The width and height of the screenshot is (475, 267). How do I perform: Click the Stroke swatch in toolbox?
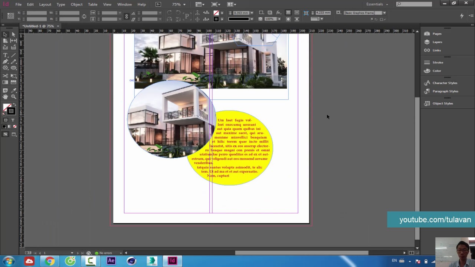pyautogui.click(x=11, y=111)
